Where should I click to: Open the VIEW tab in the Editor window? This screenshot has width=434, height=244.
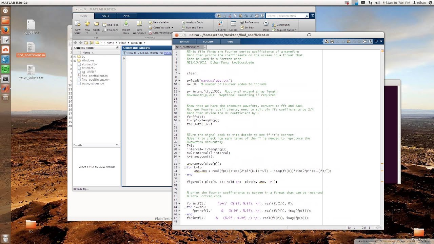[x=230, y=41]
